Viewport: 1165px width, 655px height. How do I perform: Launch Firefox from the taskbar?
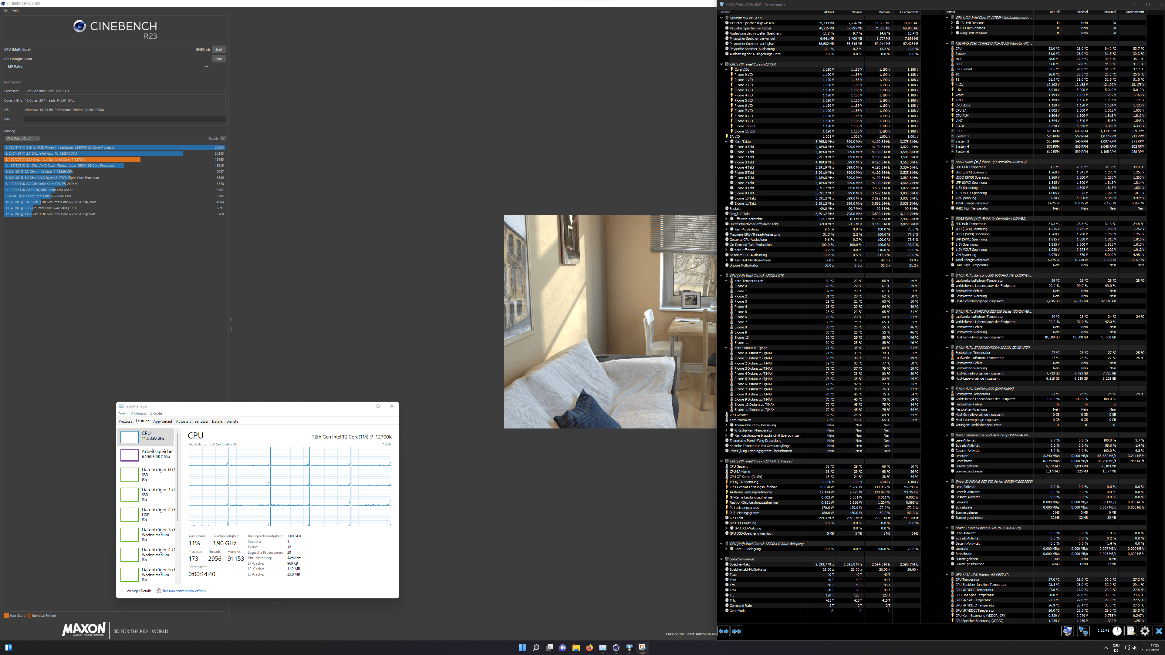coord(589,647)
